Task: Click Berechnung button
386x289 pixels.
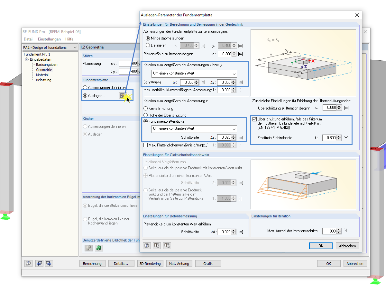Action: tap(92, 264)
